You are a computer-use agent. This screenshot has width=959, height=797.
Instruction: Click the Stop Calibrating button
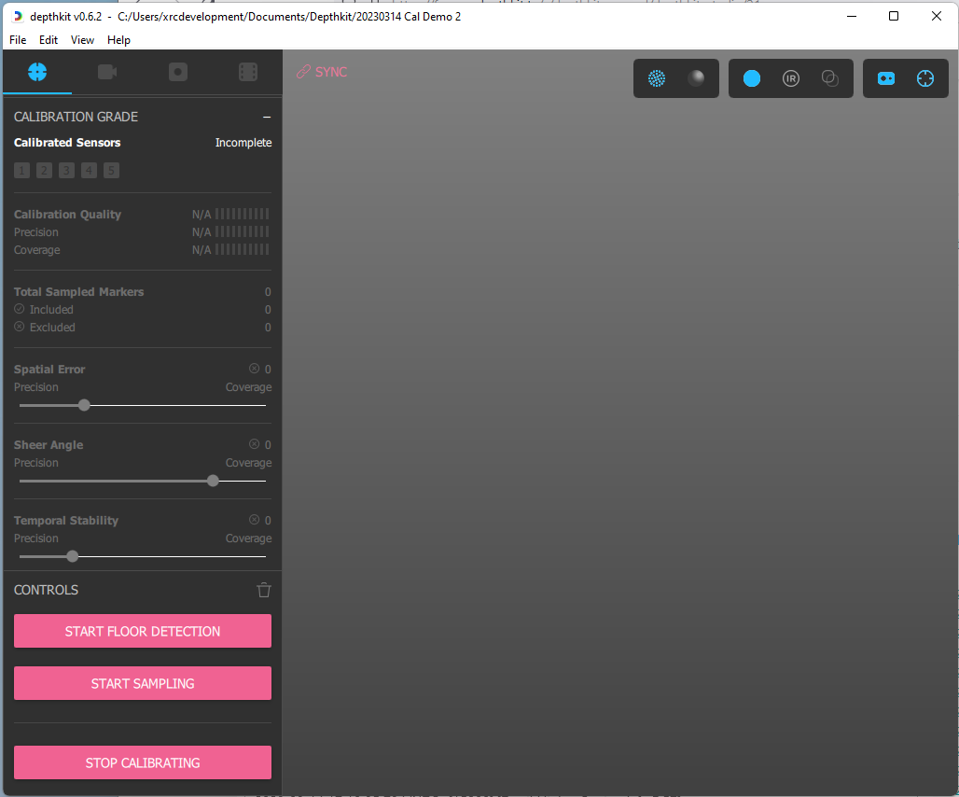tap(143, 762)
